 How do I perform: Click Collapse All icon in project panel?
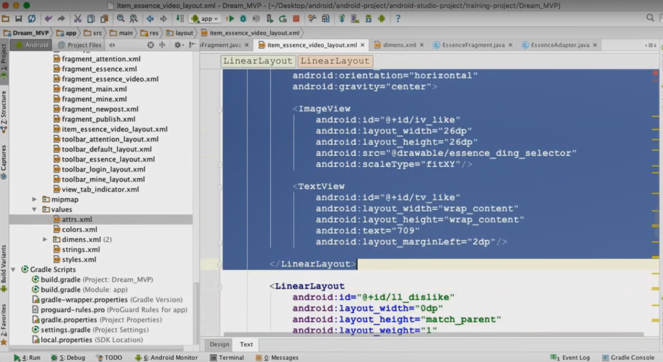pos(162,45)
